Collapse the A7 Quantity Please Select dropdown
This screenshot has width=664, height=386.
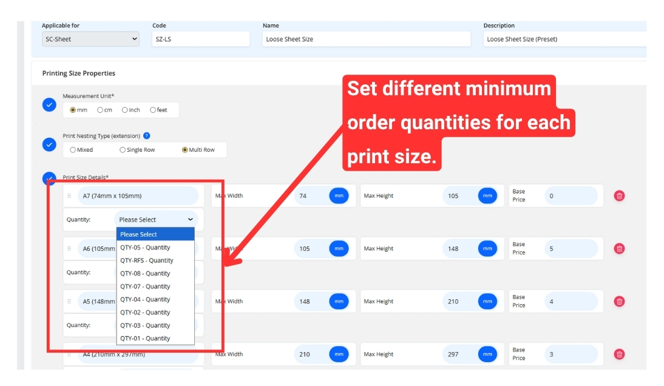(x=156, y=220)
